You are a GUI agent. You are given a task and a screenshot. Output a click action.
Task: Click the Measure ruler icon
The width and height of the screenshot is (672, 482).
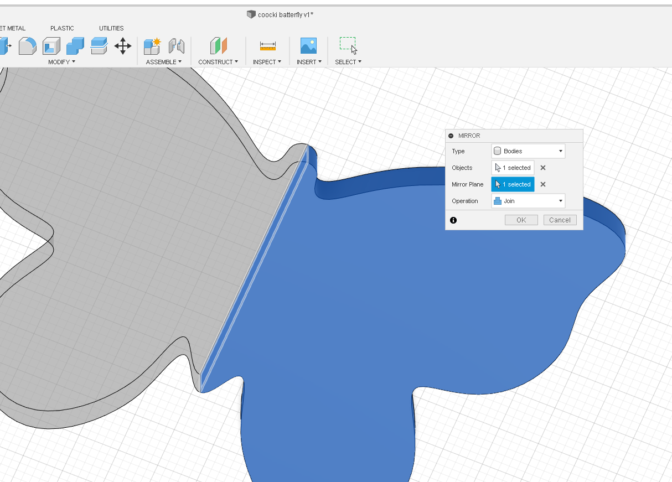tap(267, 46)
